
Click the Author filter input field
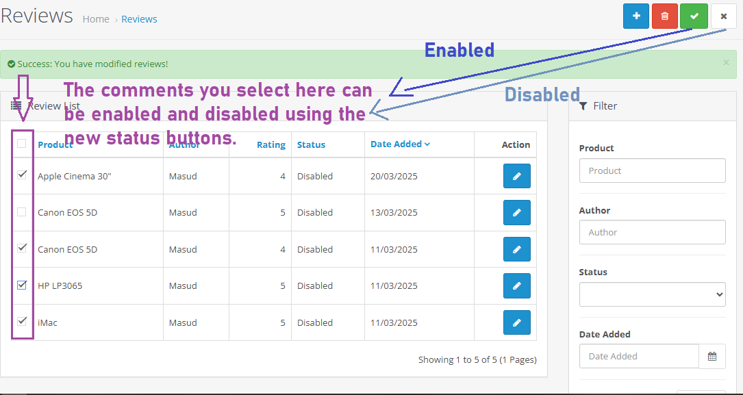pyautogui.click(x=652, y=232)
